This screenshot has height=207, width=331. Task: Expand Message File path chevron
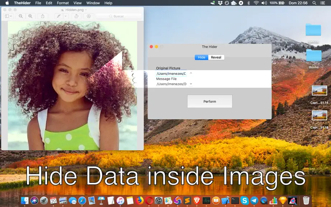tap(191, 84)
